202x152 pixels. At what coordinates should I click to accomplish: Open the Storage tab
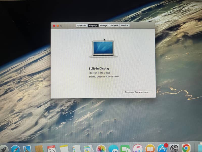104,26
